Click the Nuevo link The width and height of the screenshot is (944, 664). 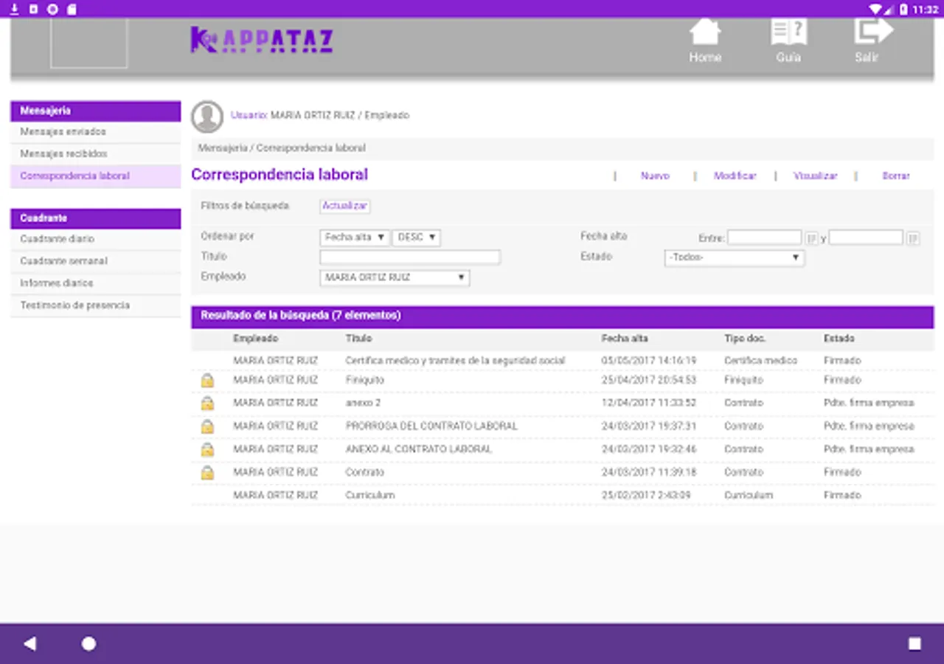point(655,176)
